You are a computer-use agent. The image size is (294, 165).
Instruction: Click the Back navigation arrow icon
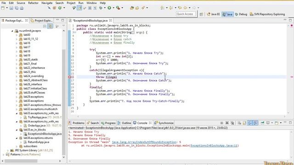[x=186, y=8]
